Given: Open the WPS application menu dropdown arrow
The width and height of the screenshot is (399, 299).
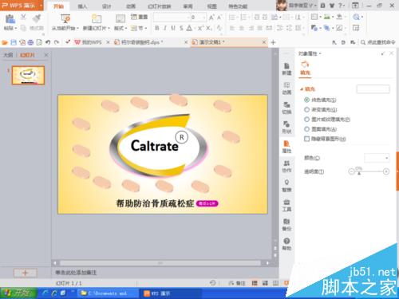Looking at the screenshot, I should [41, 6].
